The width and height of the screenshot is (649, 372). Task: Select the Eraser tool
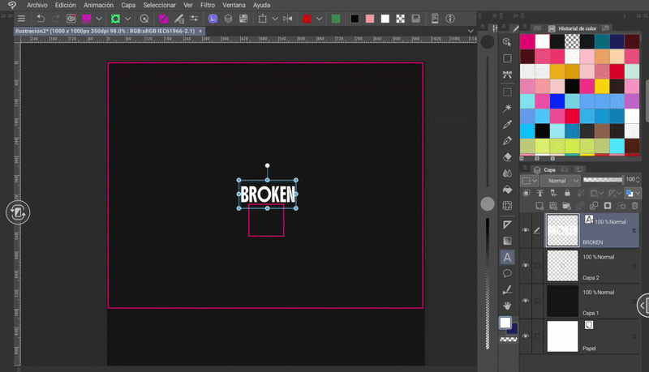(x=507, y=157)
